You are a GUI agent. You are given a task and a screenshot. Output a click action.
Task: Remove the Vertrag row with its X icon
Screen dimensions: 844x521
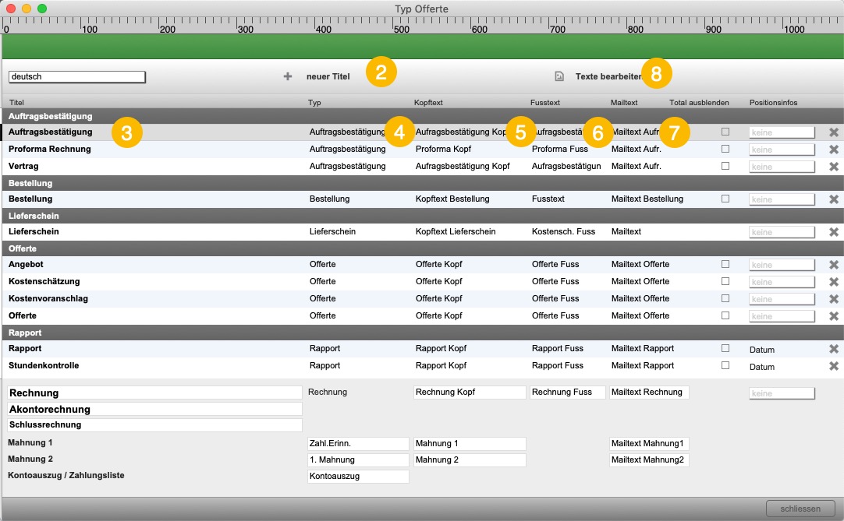[834, 167]
